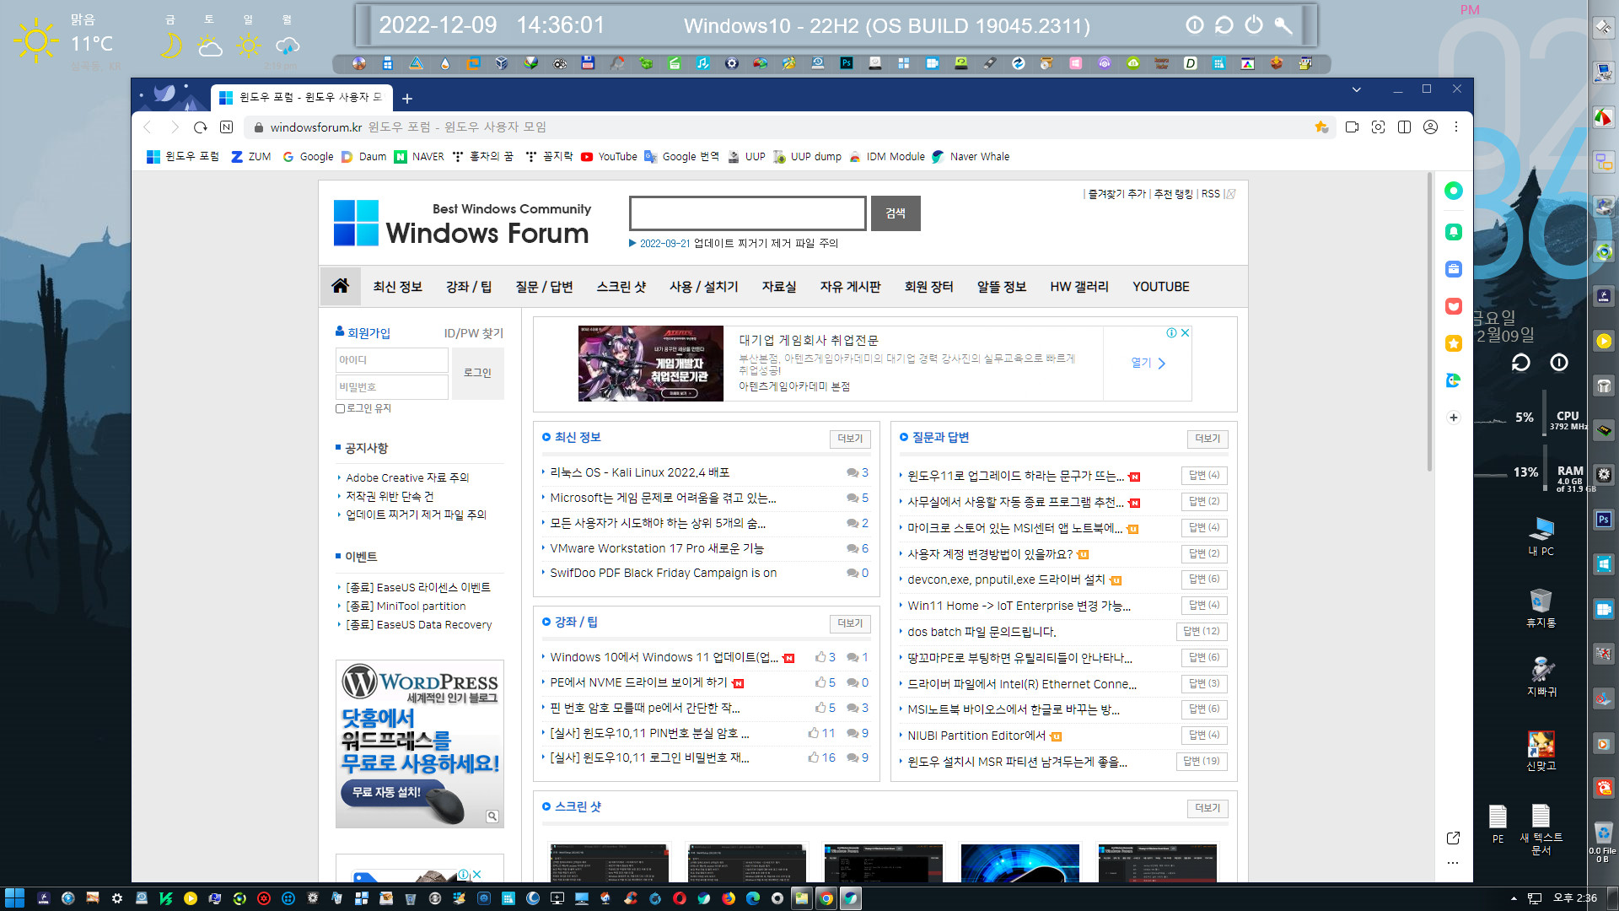Open the video recording icon in the Whale toolbar

[x=1352, y=127]
